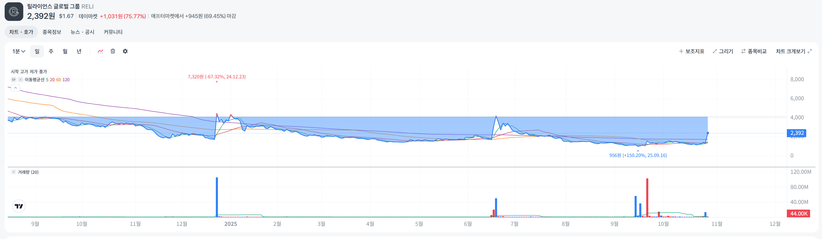822x239 pixels.
Task: Select the 월 (monthly) chart period
Action: click(x=65, y=51)
